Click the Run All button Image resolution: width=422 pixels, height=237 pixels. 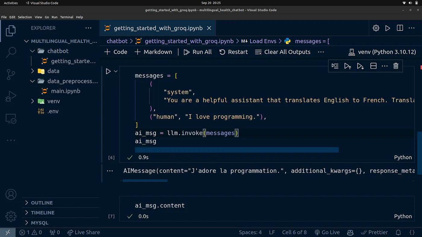pos(198,52)
